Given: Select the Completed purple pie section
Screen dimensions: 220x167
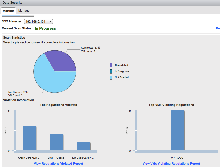Looking at the screenshot, I should (62, 62).
